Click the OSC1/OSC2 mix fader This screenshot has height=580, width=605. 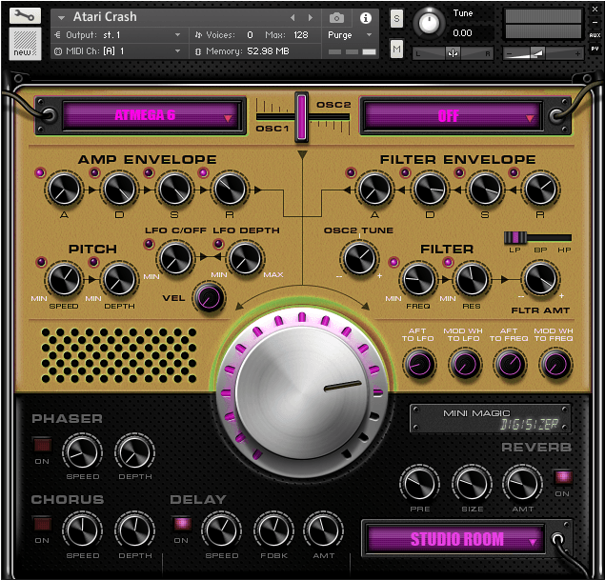(302, 117)
